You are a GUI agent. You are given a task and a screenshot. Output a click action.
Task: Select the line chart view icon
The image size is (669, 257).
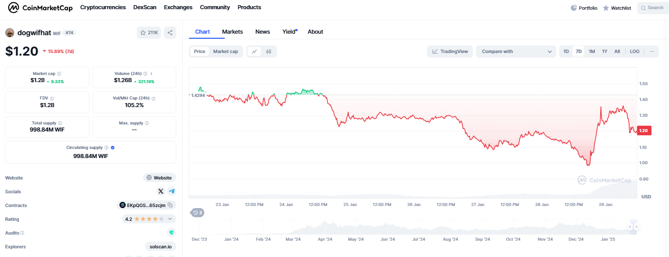click(254, 52)
